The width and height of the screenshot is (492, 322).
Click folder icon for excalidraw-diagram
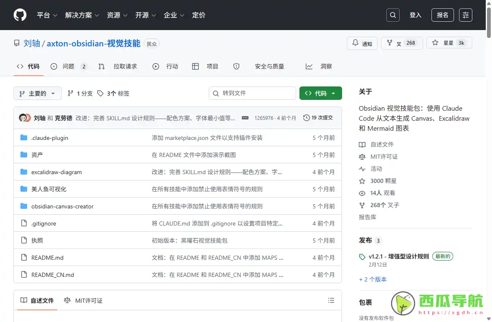pyautogui.click(x=23, y=172)
